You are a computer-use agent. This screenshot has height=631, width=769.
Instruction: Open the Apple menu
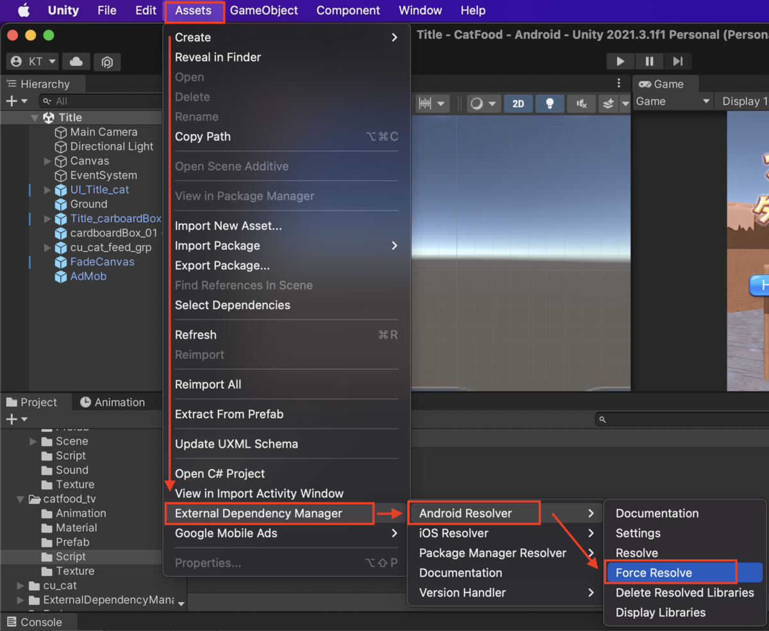(x=24, y=10)
